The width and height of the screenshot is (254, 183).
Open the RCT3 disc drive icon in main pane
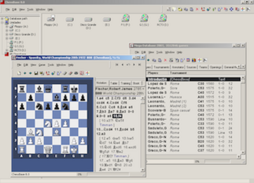(x=163, y=20)
